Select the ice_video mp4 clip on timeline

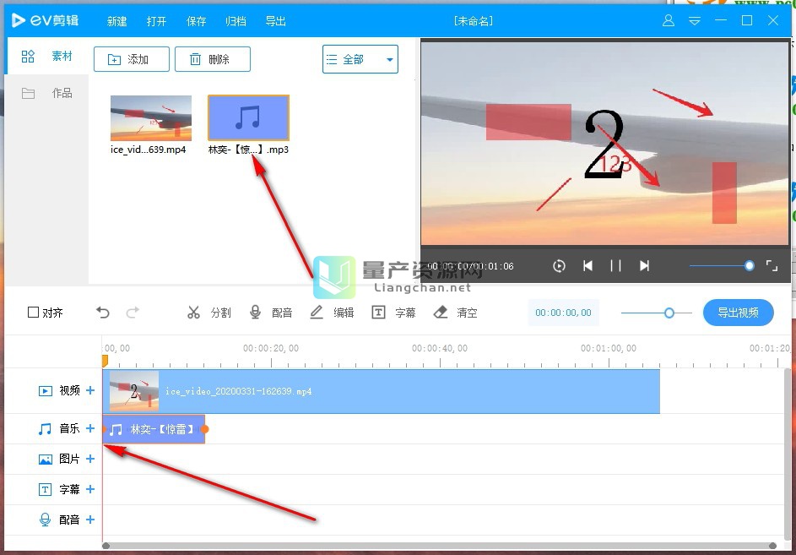pyautogui.click(x=382, y=391)
